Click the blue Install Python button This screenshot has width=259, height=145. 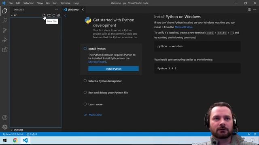113,69
